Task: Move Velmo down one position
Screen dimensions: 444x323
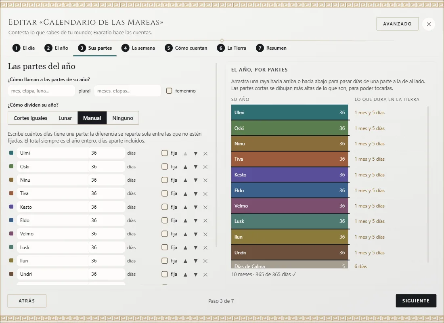Action: click(x=196, y=234)
